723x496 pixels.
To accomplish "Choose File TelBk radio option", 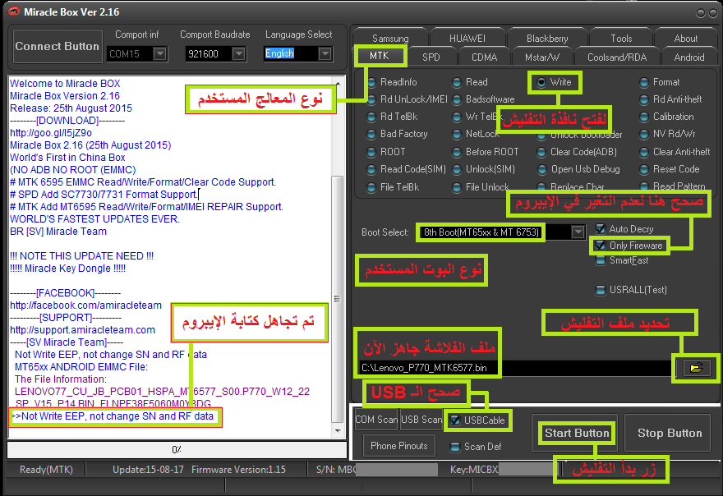I will [x=371, y=187].
